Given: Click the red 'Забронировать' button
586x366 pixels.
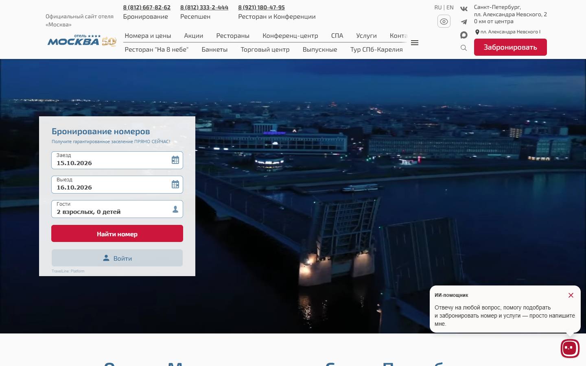Looking at the screenshot, I should point(510,47).
